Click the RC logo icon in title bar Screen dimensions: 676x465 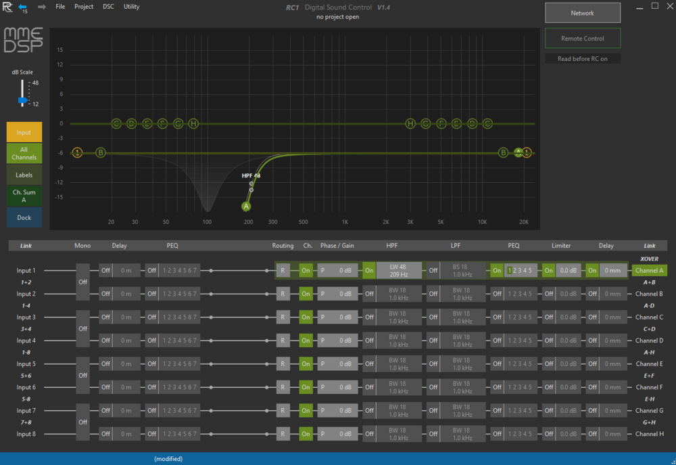[7, 7]
